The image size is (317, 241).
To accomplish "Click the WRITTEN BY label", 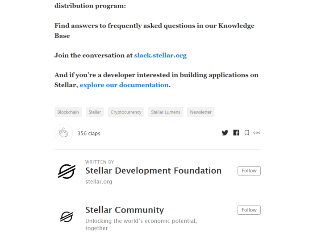I will point(100,162).
